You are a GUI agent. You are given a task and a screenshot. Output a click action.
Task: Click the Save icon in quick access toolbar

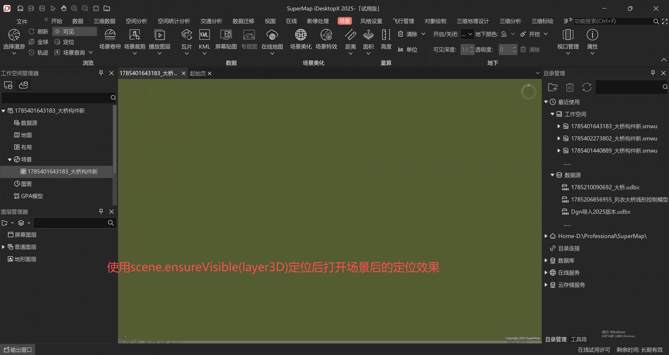click(20, 8)
